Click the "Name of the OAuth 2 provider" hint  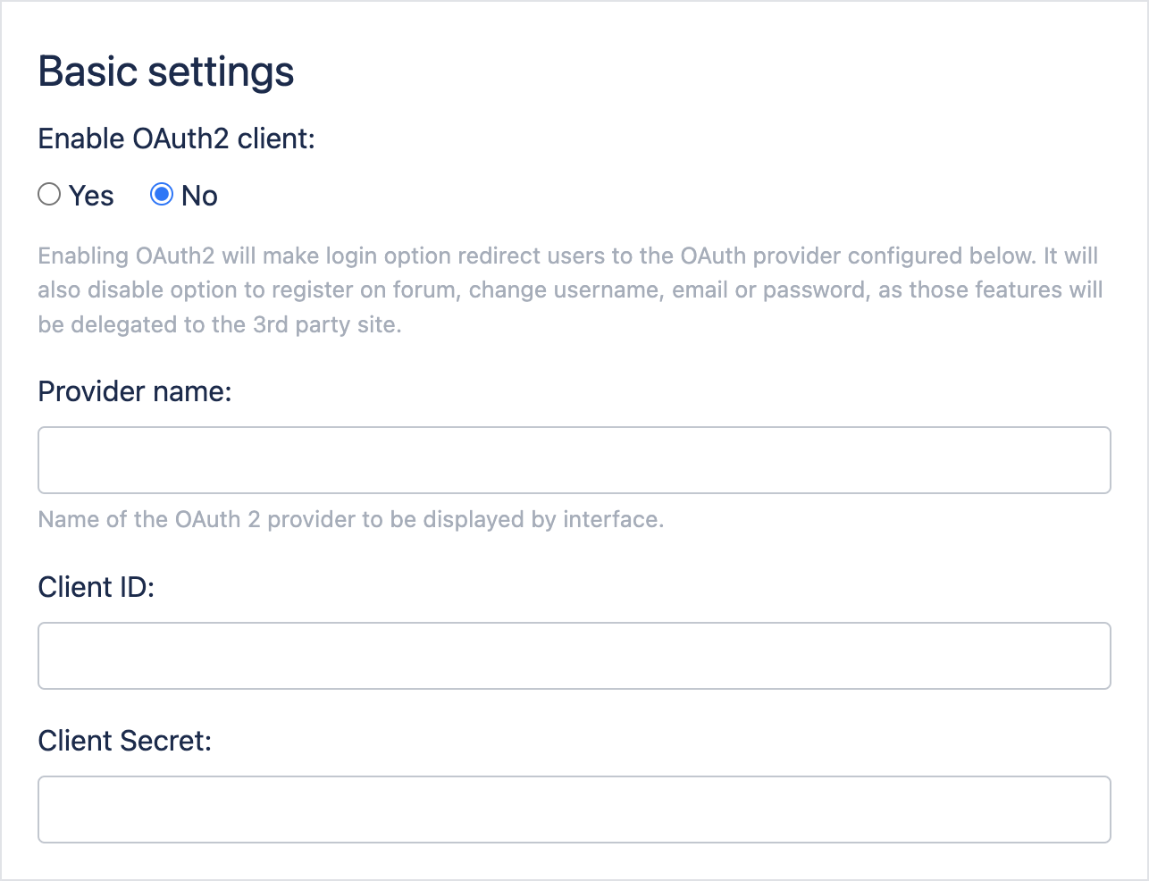click(350, 519)
